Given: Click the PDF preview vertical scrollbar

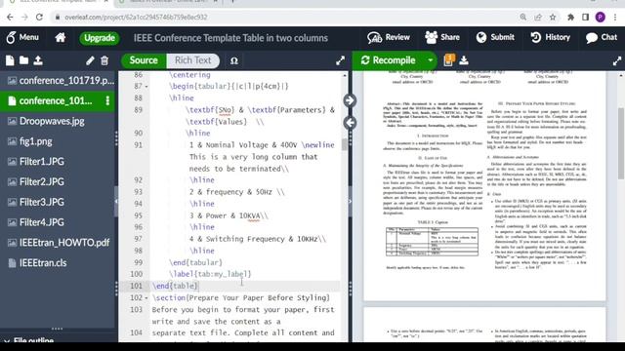Looking at the screenshot, I should [621, 143].
